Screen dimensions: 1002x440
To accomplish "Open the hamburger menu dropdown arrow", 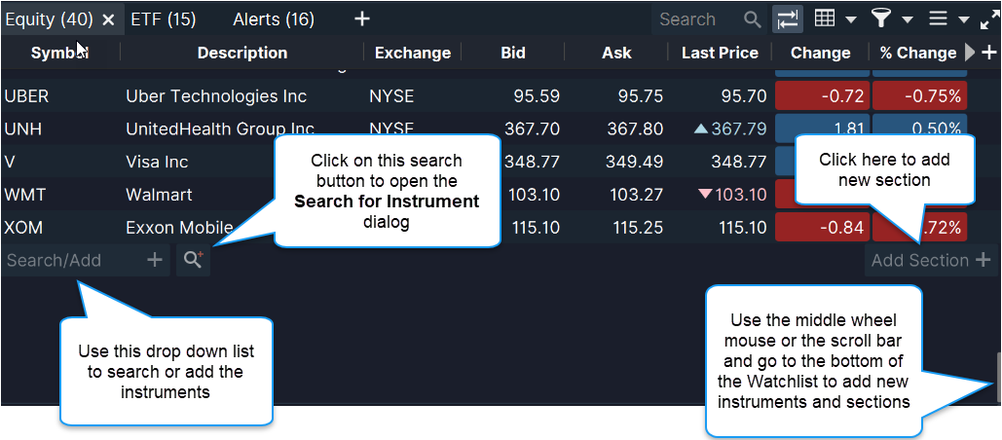I will 964,19.
